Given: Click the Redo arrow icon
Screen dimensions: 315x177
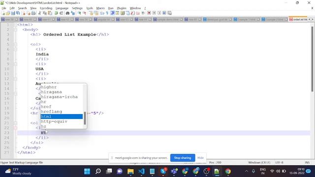Looking at the screenshot, I should click(61, 13).
